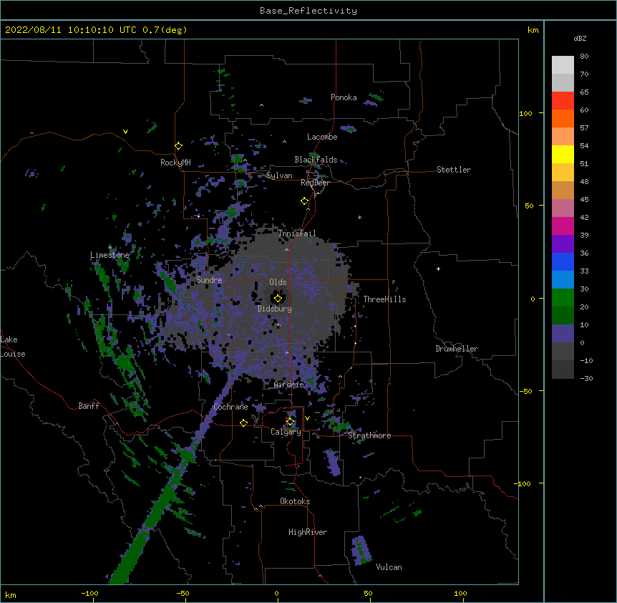This screenshot has height=603, width=617.
Task: Click the -30 value at bottom of legend
Action: [586, 379]
